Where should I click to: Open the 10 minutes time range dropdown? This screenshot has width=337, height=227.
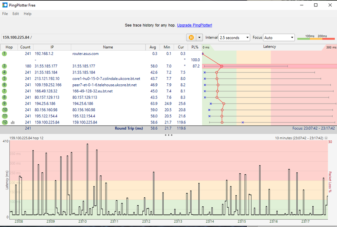(x=300, y=138)
